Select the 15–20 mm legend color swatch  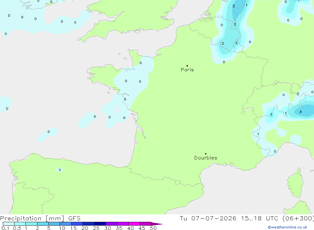(77, 224)
